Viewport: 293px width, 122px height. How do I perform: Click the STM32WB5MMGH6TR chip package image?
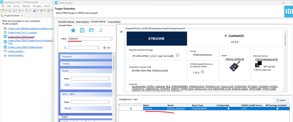pos(258,65)
